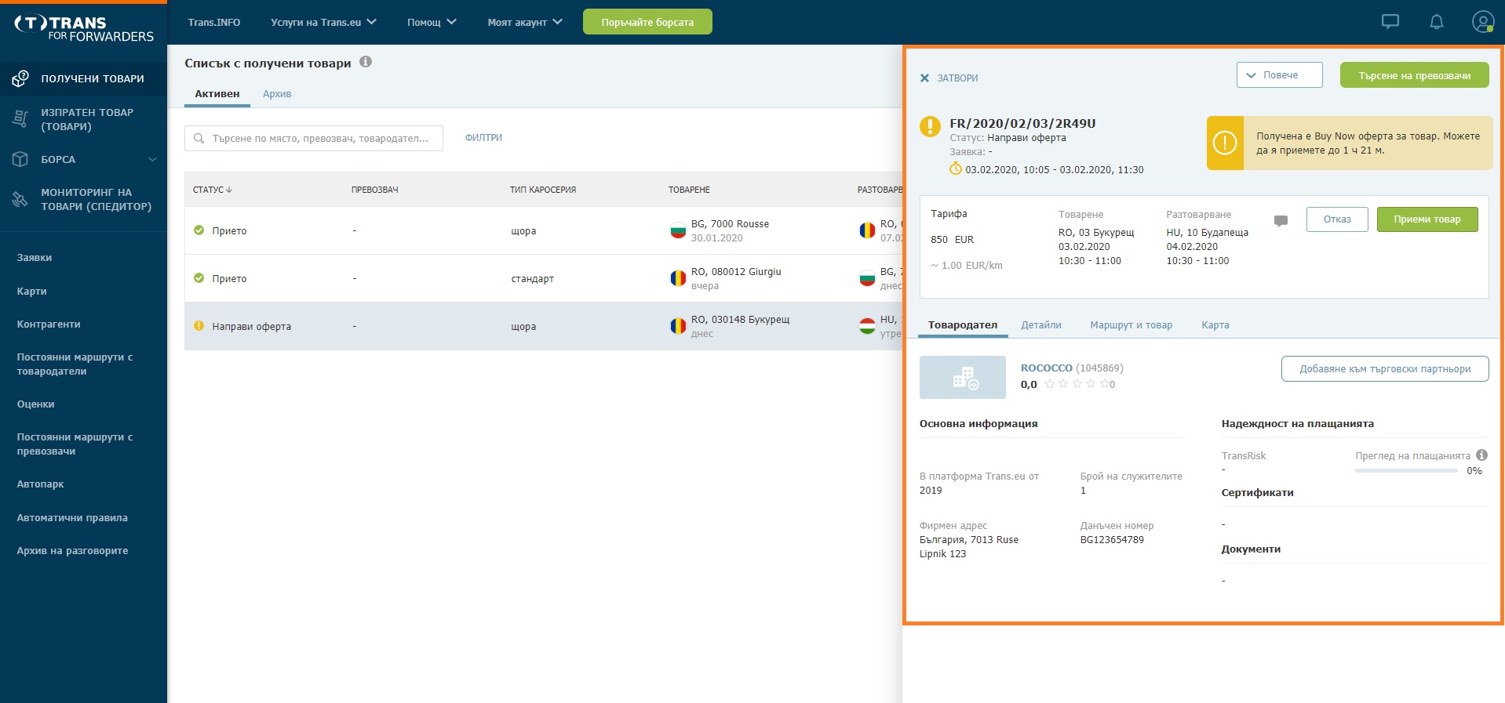Image resolution: width=1505 pixels, height=703 pixels.
Task: Click the comment bubble icon in offer card
Action: (1281, 220)
